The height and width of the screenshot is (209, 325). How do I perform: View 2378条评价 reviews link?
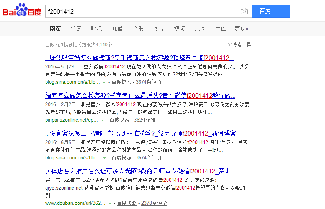(154, 203)
